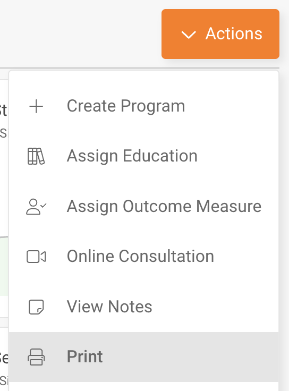
Task: Choose the Assign Education menu entry
Action: click(x=143, y=156)
